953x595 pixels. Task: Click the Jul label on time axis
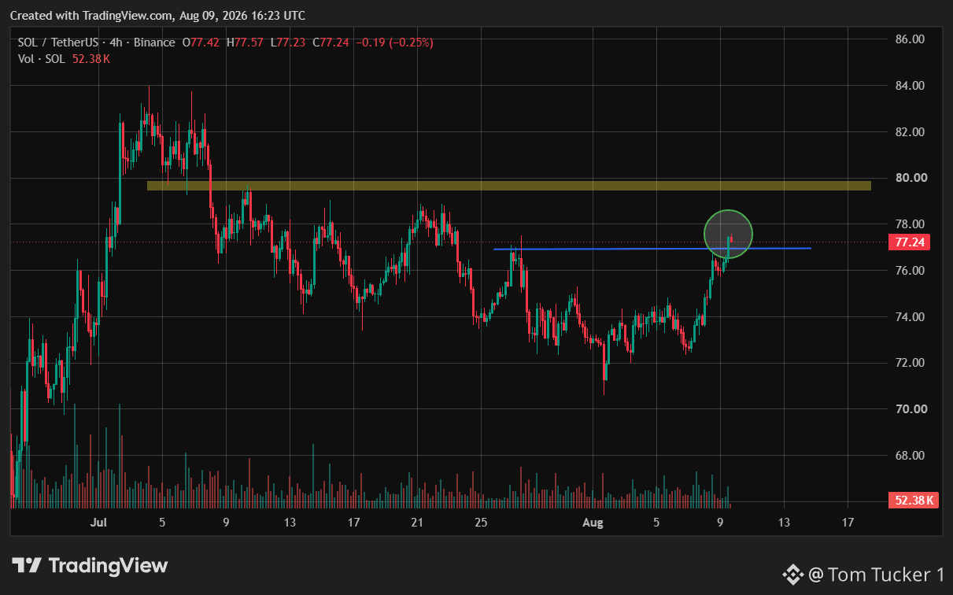click(98, 523)
